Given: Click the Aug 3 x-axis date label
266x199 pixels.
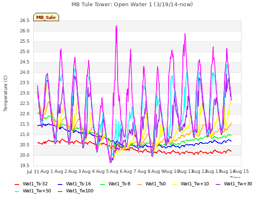Looking at the screenshot, I should (75, 171).
